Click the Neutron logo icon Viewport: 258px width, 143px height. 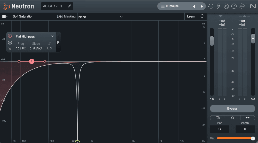[6, 6]
